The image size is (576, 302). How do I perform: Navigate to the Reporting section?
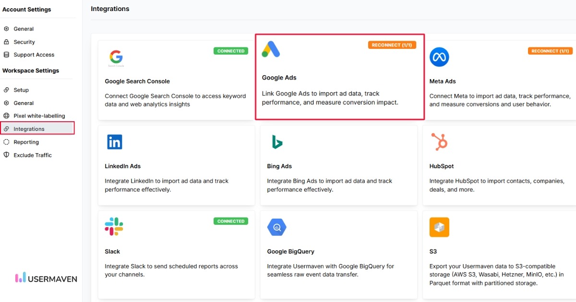[26, 142]
